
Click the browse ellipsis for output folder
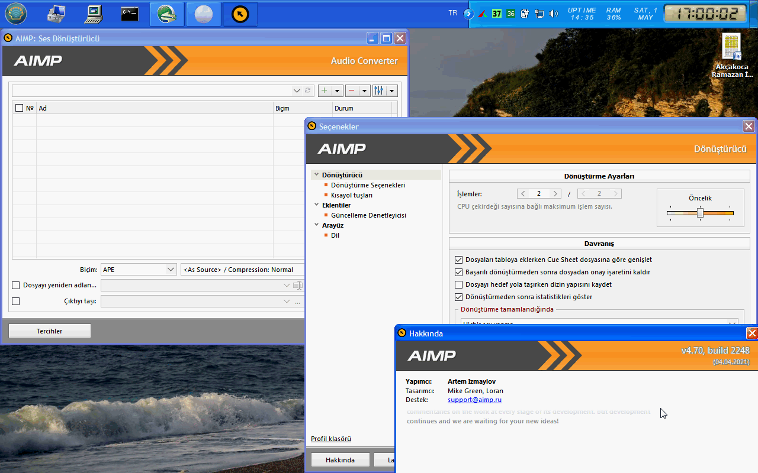298,302
